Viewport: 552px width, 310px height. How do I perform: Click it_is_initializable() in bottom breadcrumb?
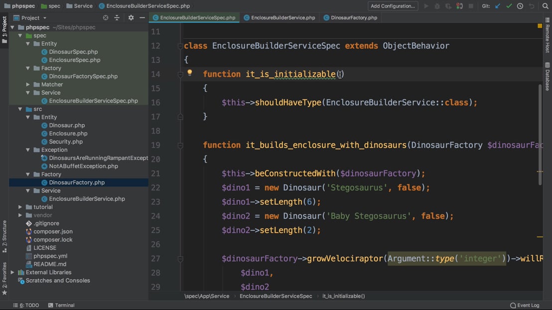pyautogui.click(x=344, y=296)
